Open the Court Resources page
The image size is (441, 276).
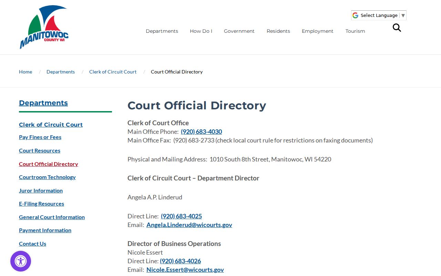point(40,151)
